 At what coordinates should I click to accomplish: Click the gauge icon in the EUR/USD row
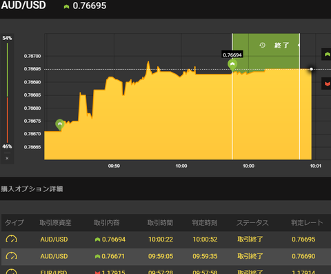pos(11,271)
